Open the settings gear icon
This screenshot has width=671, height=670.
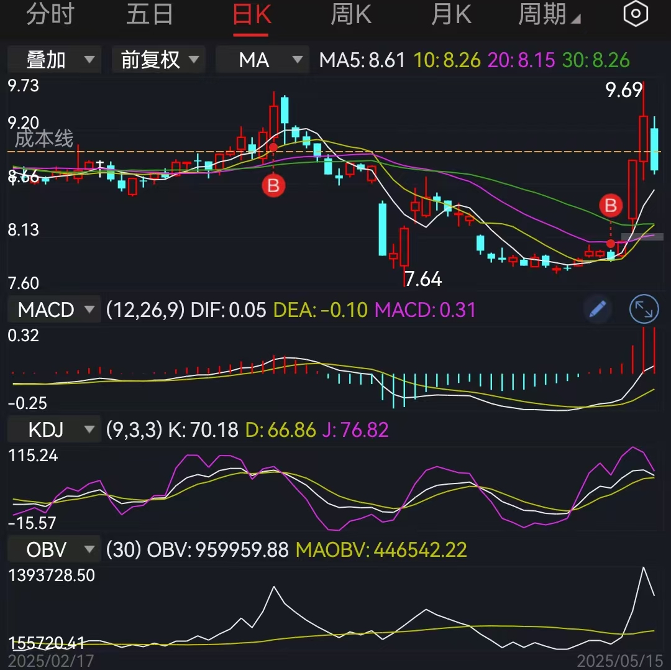[635, 14]
